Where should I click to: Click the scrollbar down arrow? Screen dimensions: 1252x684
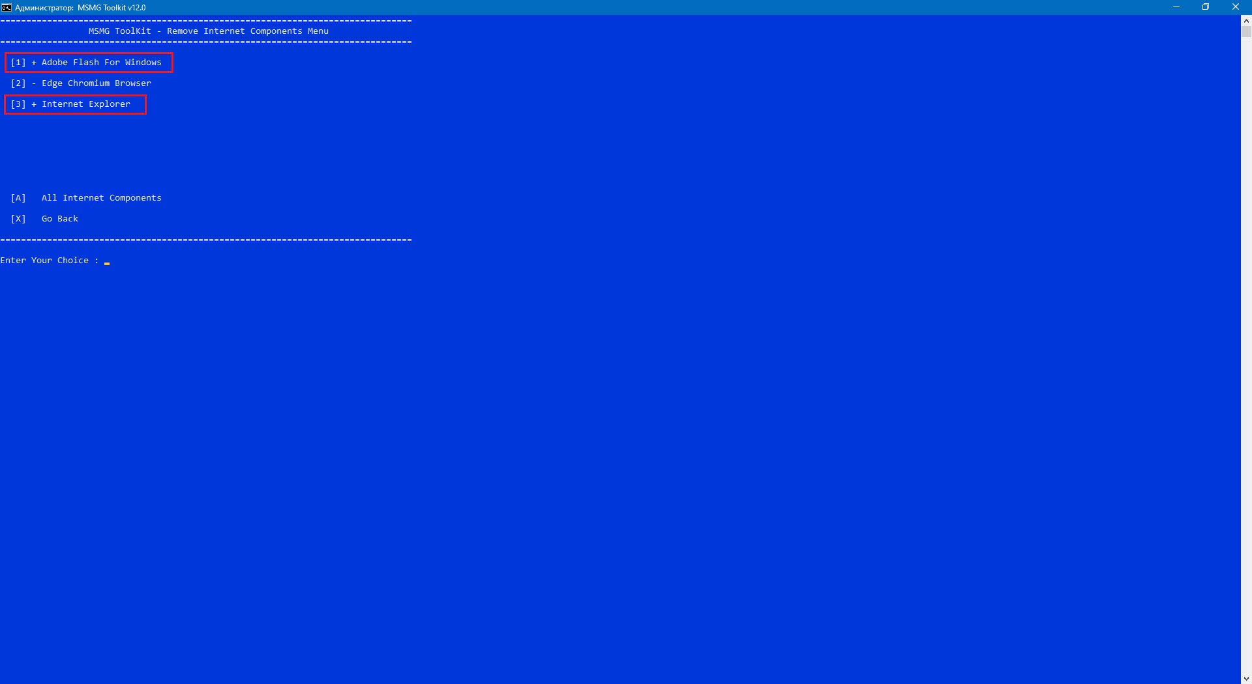1246,678
